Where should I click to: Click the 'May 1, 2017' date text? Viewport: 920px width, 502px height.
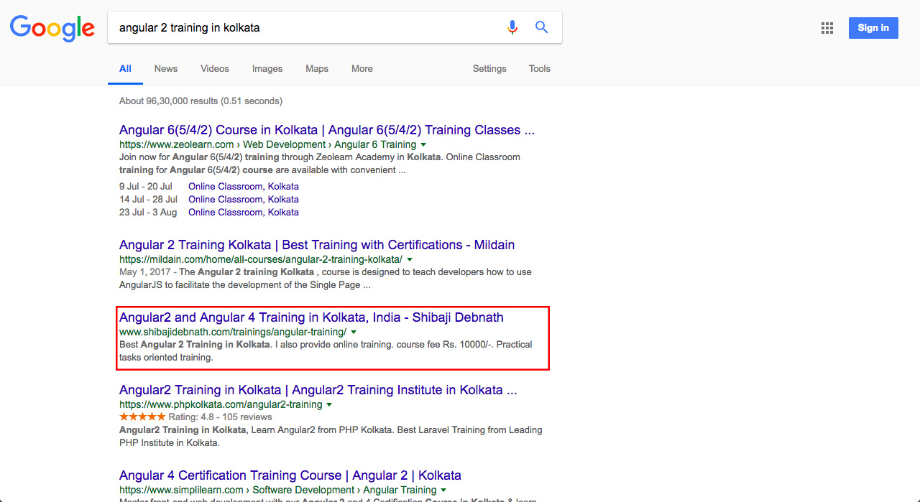click(146, 272)
